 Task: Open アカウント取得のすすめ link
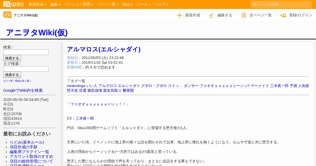[31, 157]
